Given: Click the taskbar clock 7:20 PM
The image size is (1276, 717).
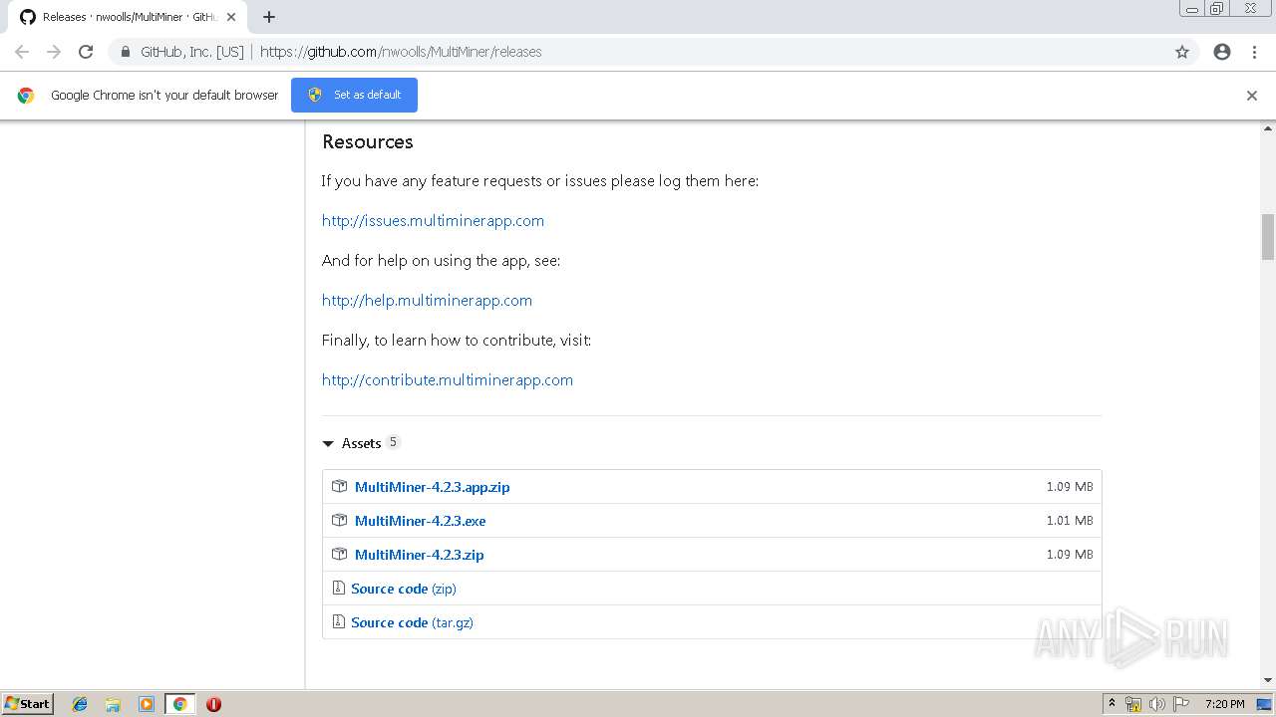Looking at the screenshot, I should (1224, 704).
